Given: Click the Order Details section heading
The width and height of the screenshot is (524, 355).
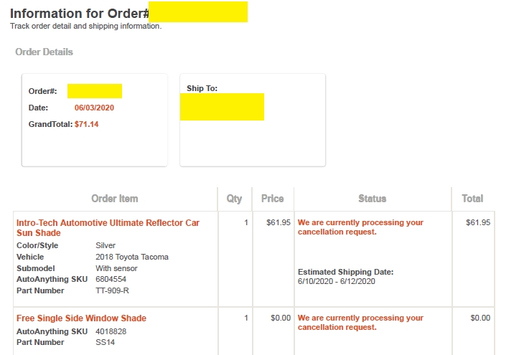Looking at the screenshot, I should (44, 52).
